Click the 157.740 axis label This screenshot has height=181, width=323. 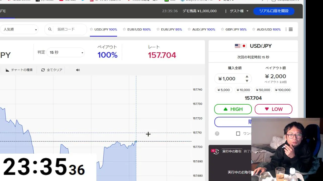click(198, 89)
